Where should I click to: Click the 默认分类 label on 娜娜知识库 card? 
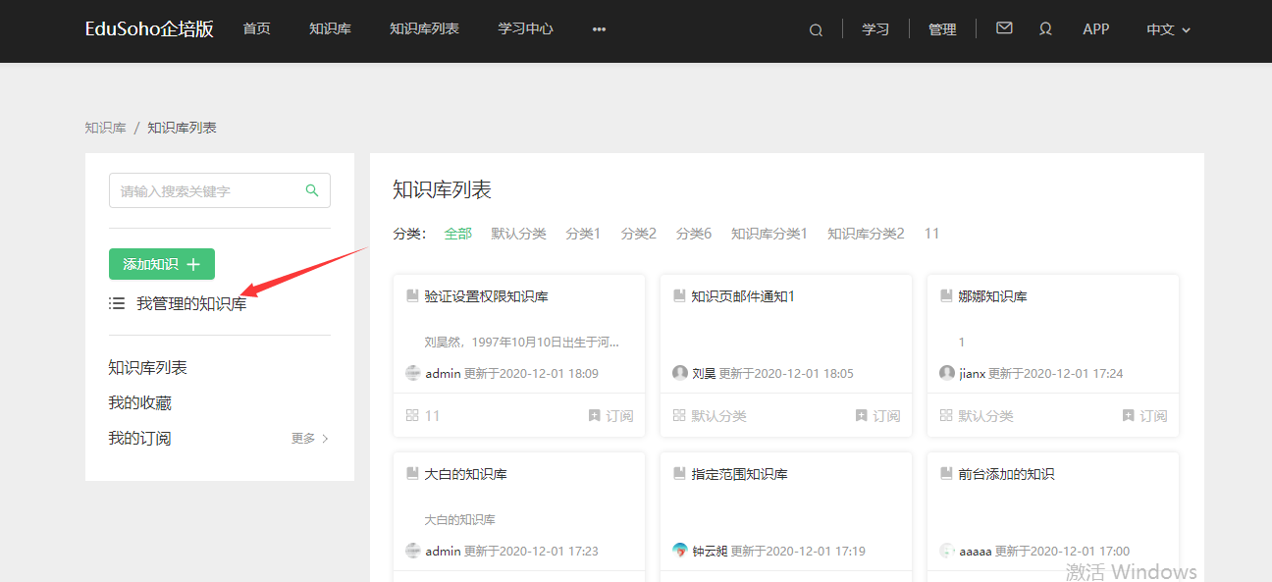coord(985,416)
